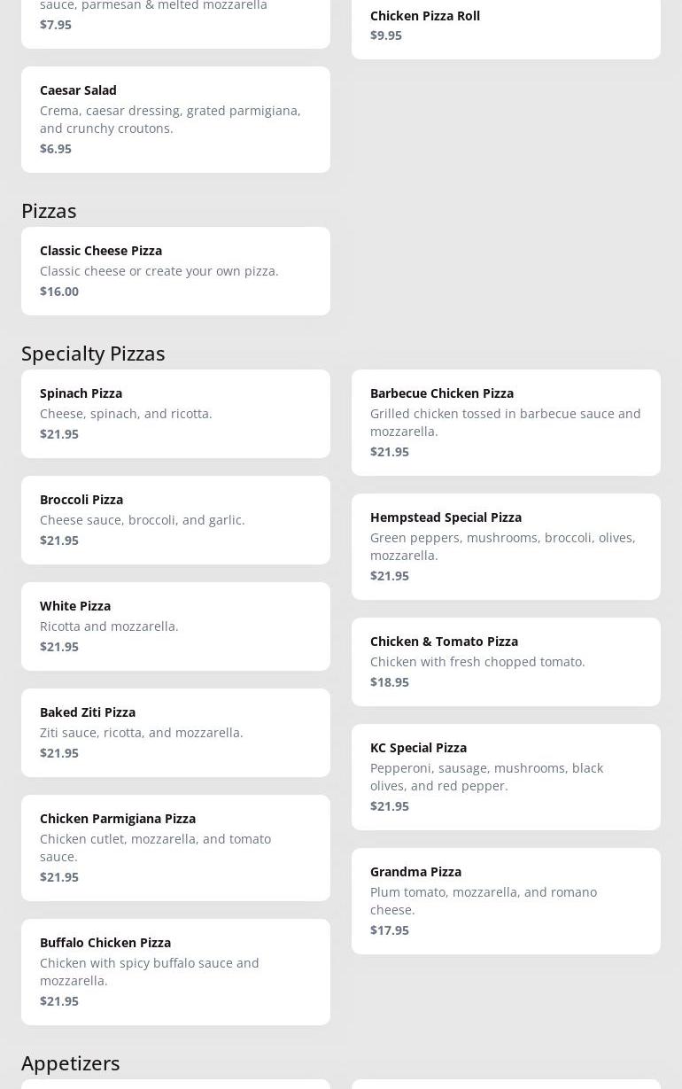The height and width of the screenshot is (1089, 682).
Task: Select the Grandma Pizza card
Action: tap(506, 900)
